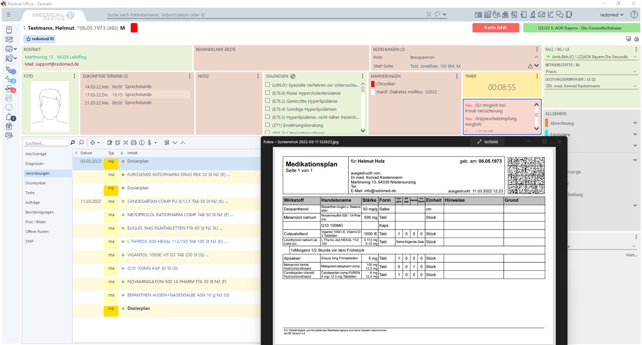Open the statistics chart icon
The height and width of the screenshot is (345, 642).
tap(550, 15)
